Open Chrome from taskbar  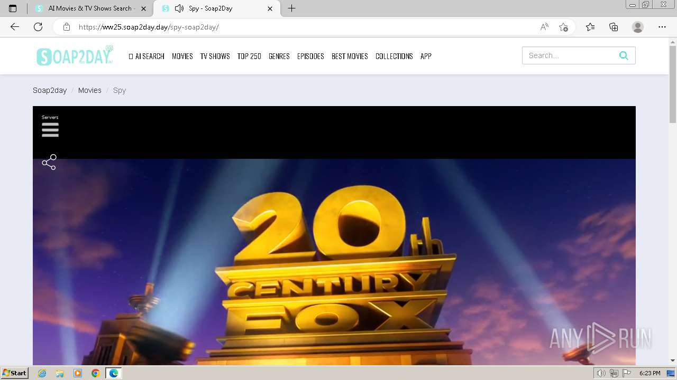tap(95, 373)
